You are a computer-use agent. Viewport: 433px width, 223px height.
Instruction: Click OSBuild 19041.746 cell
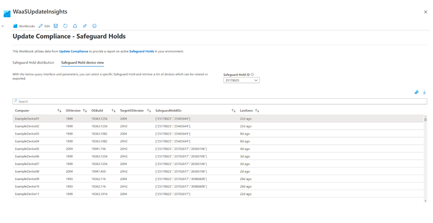pyautogui.click(x=98, y=149)
